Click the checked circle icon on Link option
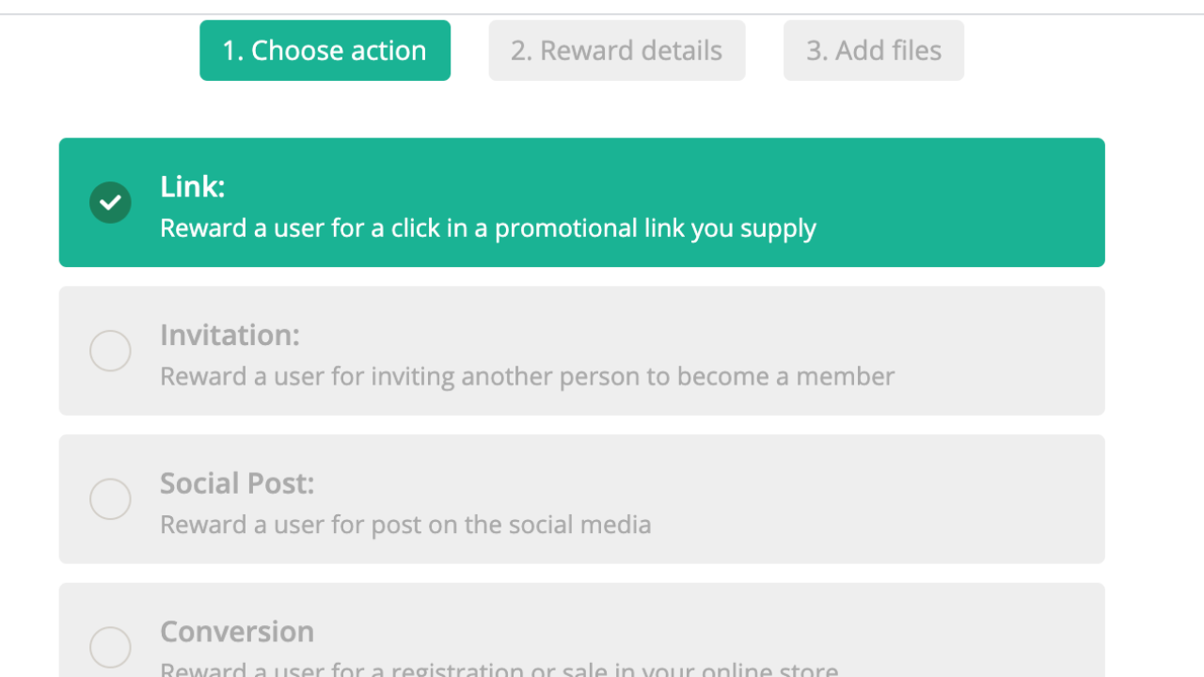 point(110,202)
